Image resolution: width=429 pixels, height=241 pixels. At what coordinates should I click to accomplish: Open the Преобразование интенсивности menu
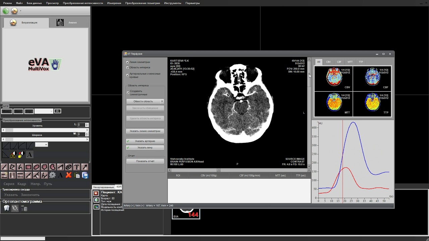pos(83,3)
